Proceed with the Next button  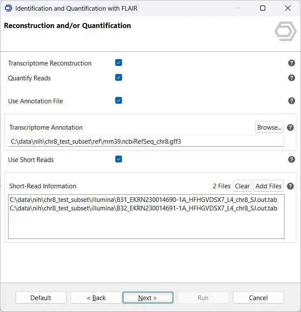pos(148,298)
